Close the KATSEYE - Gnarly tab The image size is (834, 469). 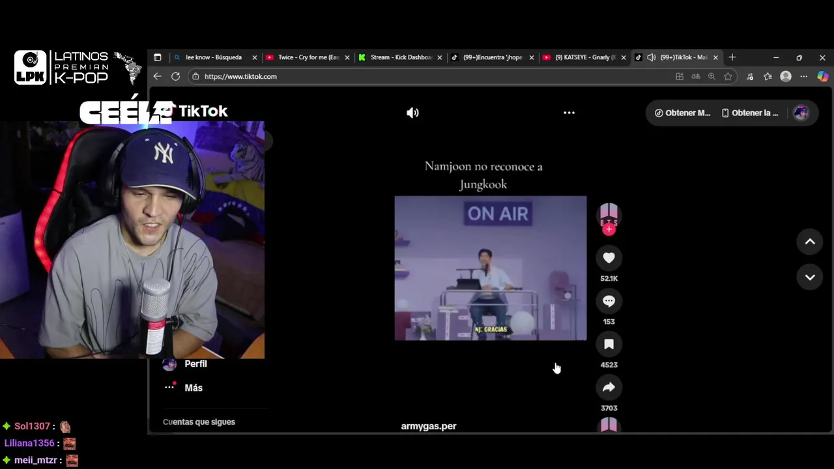(624, 57)
